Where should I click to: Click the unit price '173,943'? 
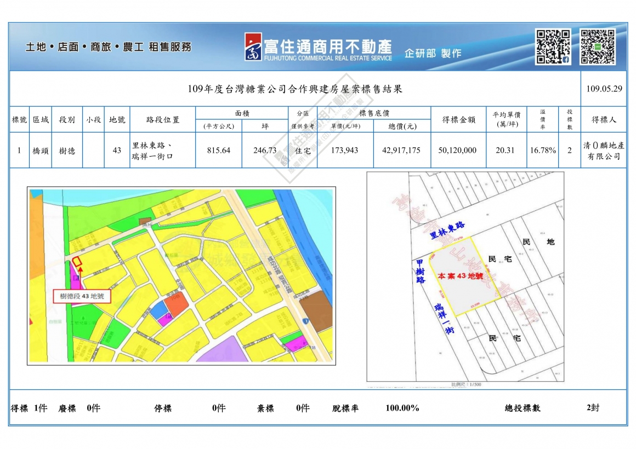point(345,151)
